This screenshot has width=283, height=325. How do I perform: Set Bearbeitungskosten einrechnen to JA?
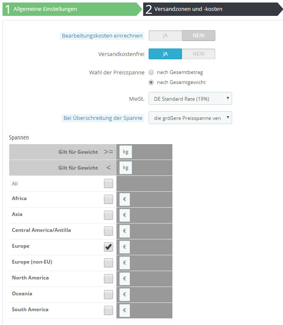pyautogui.click(x=165, y=36)
